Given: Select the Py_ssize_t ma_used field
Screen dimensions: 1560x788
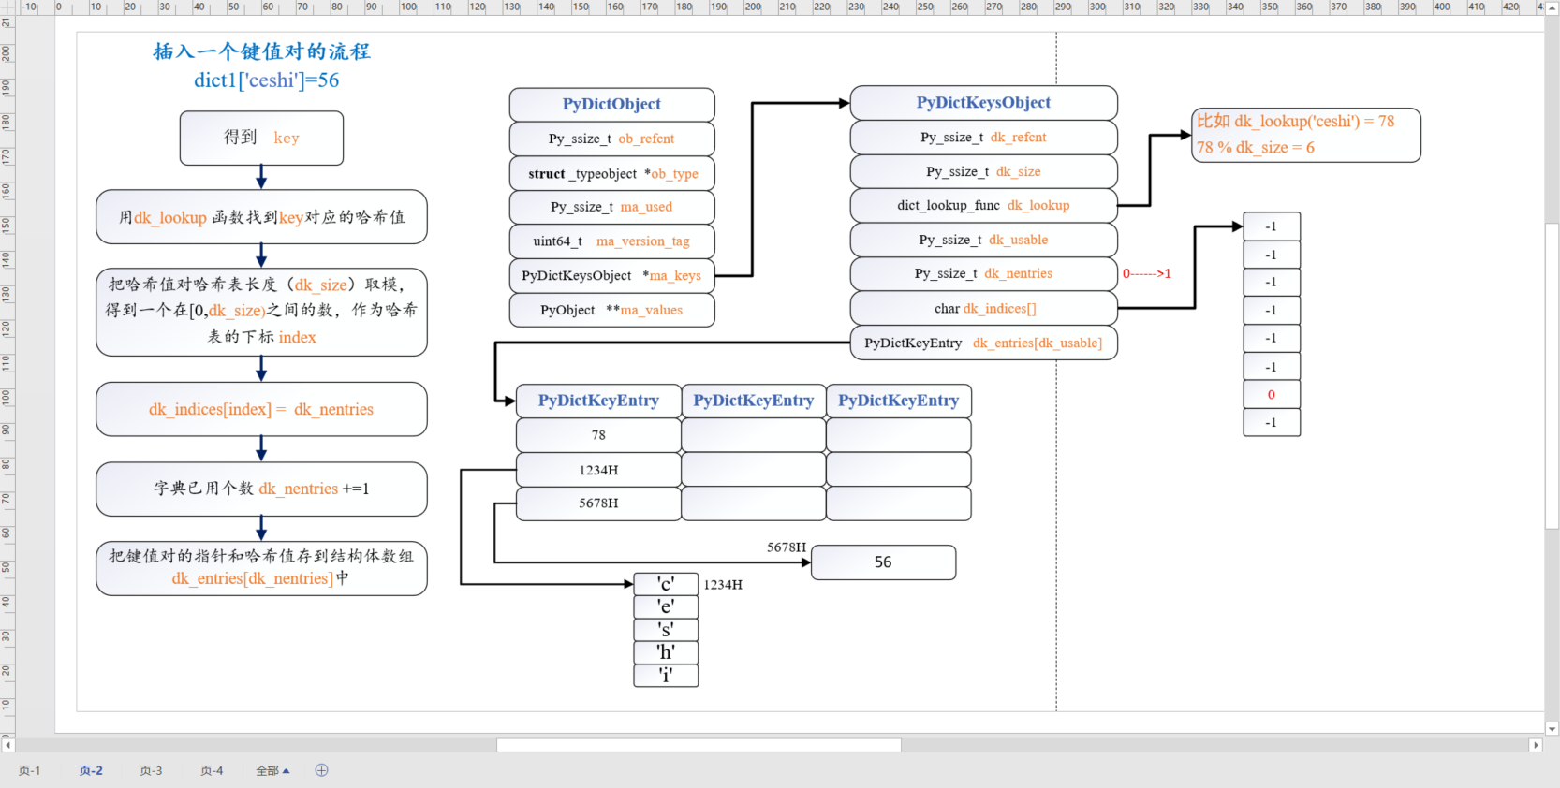Looking at the screenshot, I should pyautogui.click(x=611, y=207).
